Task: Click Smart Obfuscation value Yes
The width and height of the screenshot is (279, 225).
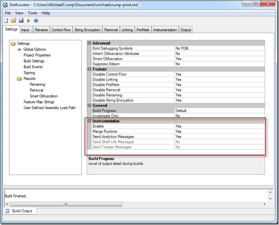Action: coord(219,59)
